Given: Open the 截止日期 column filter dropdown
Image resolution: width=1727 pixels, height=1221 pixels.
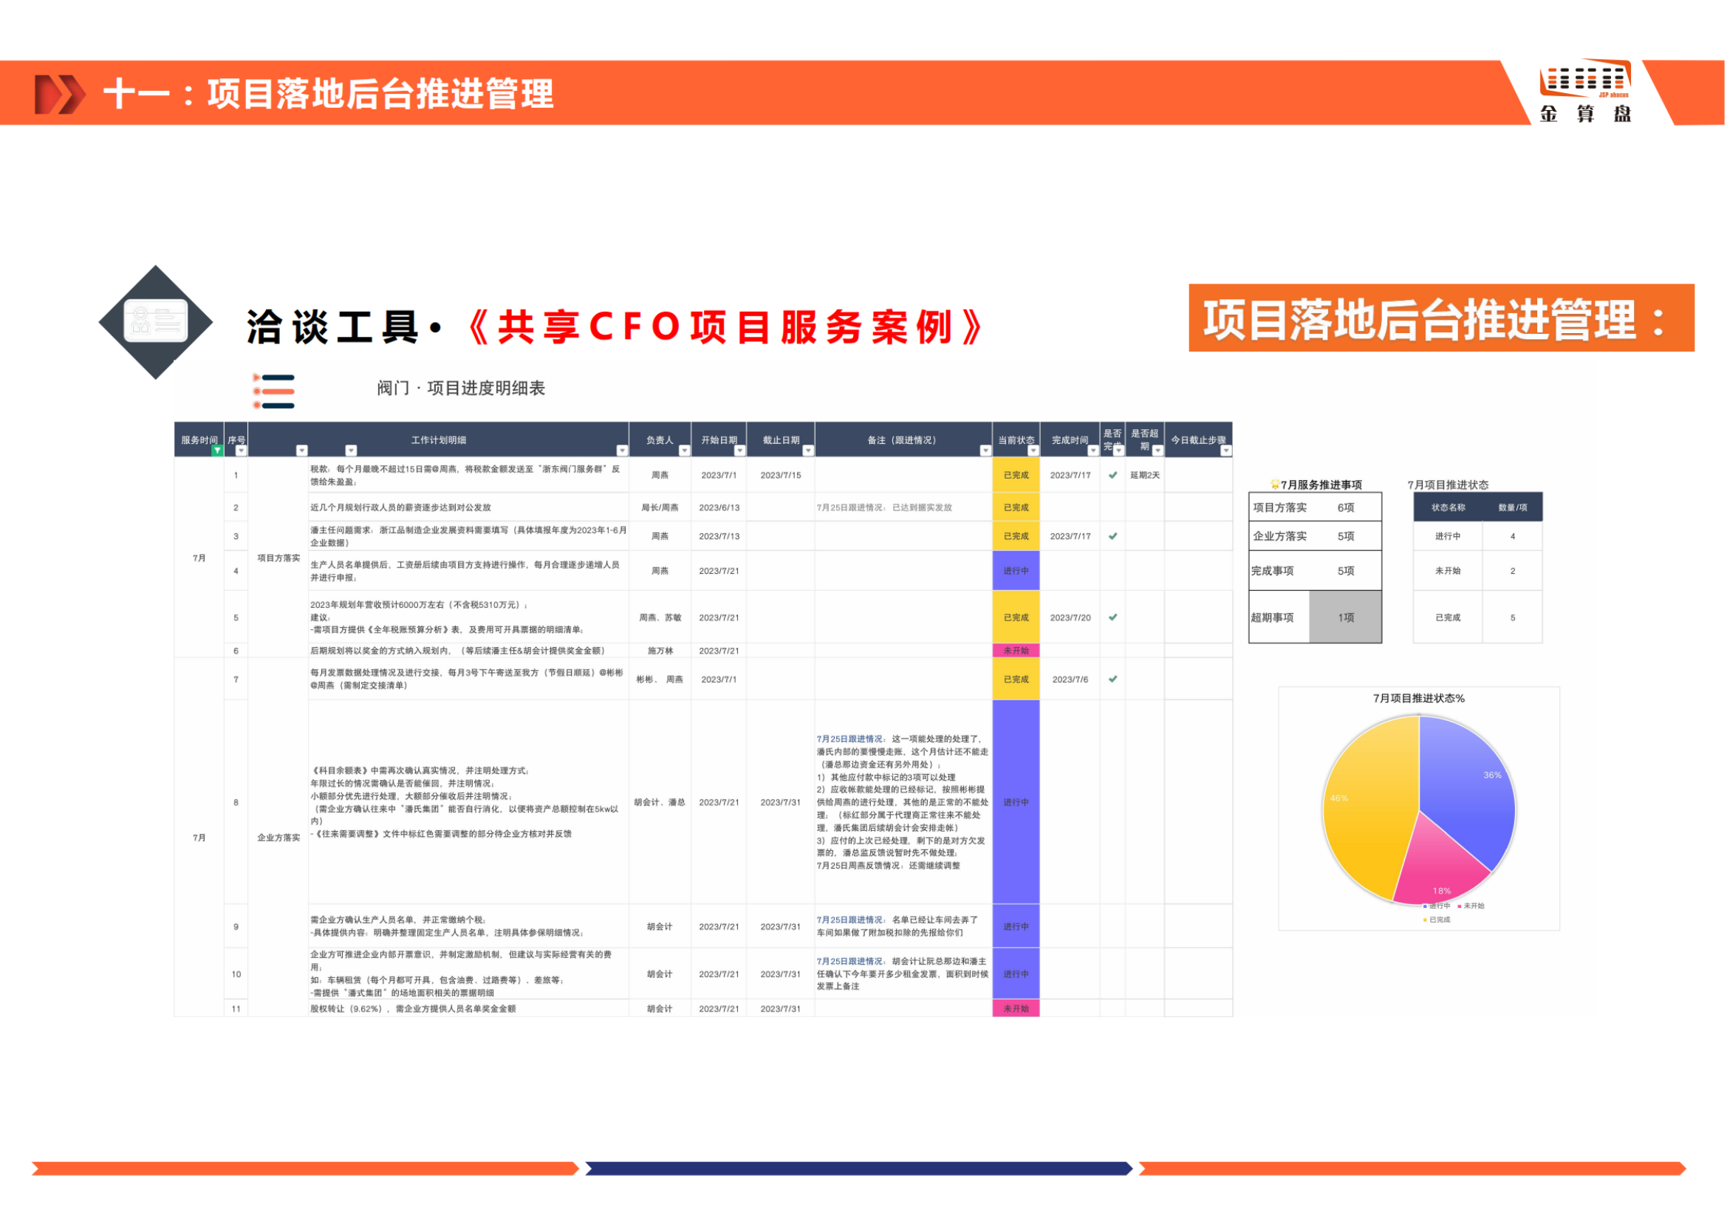Looking at the screenshot, I should click(808, 451).
